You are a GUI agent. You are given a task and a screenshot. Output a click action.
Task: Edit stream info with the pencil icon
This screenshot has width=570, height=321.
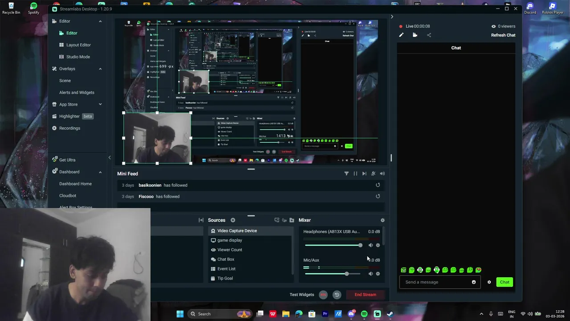[401, 35]
